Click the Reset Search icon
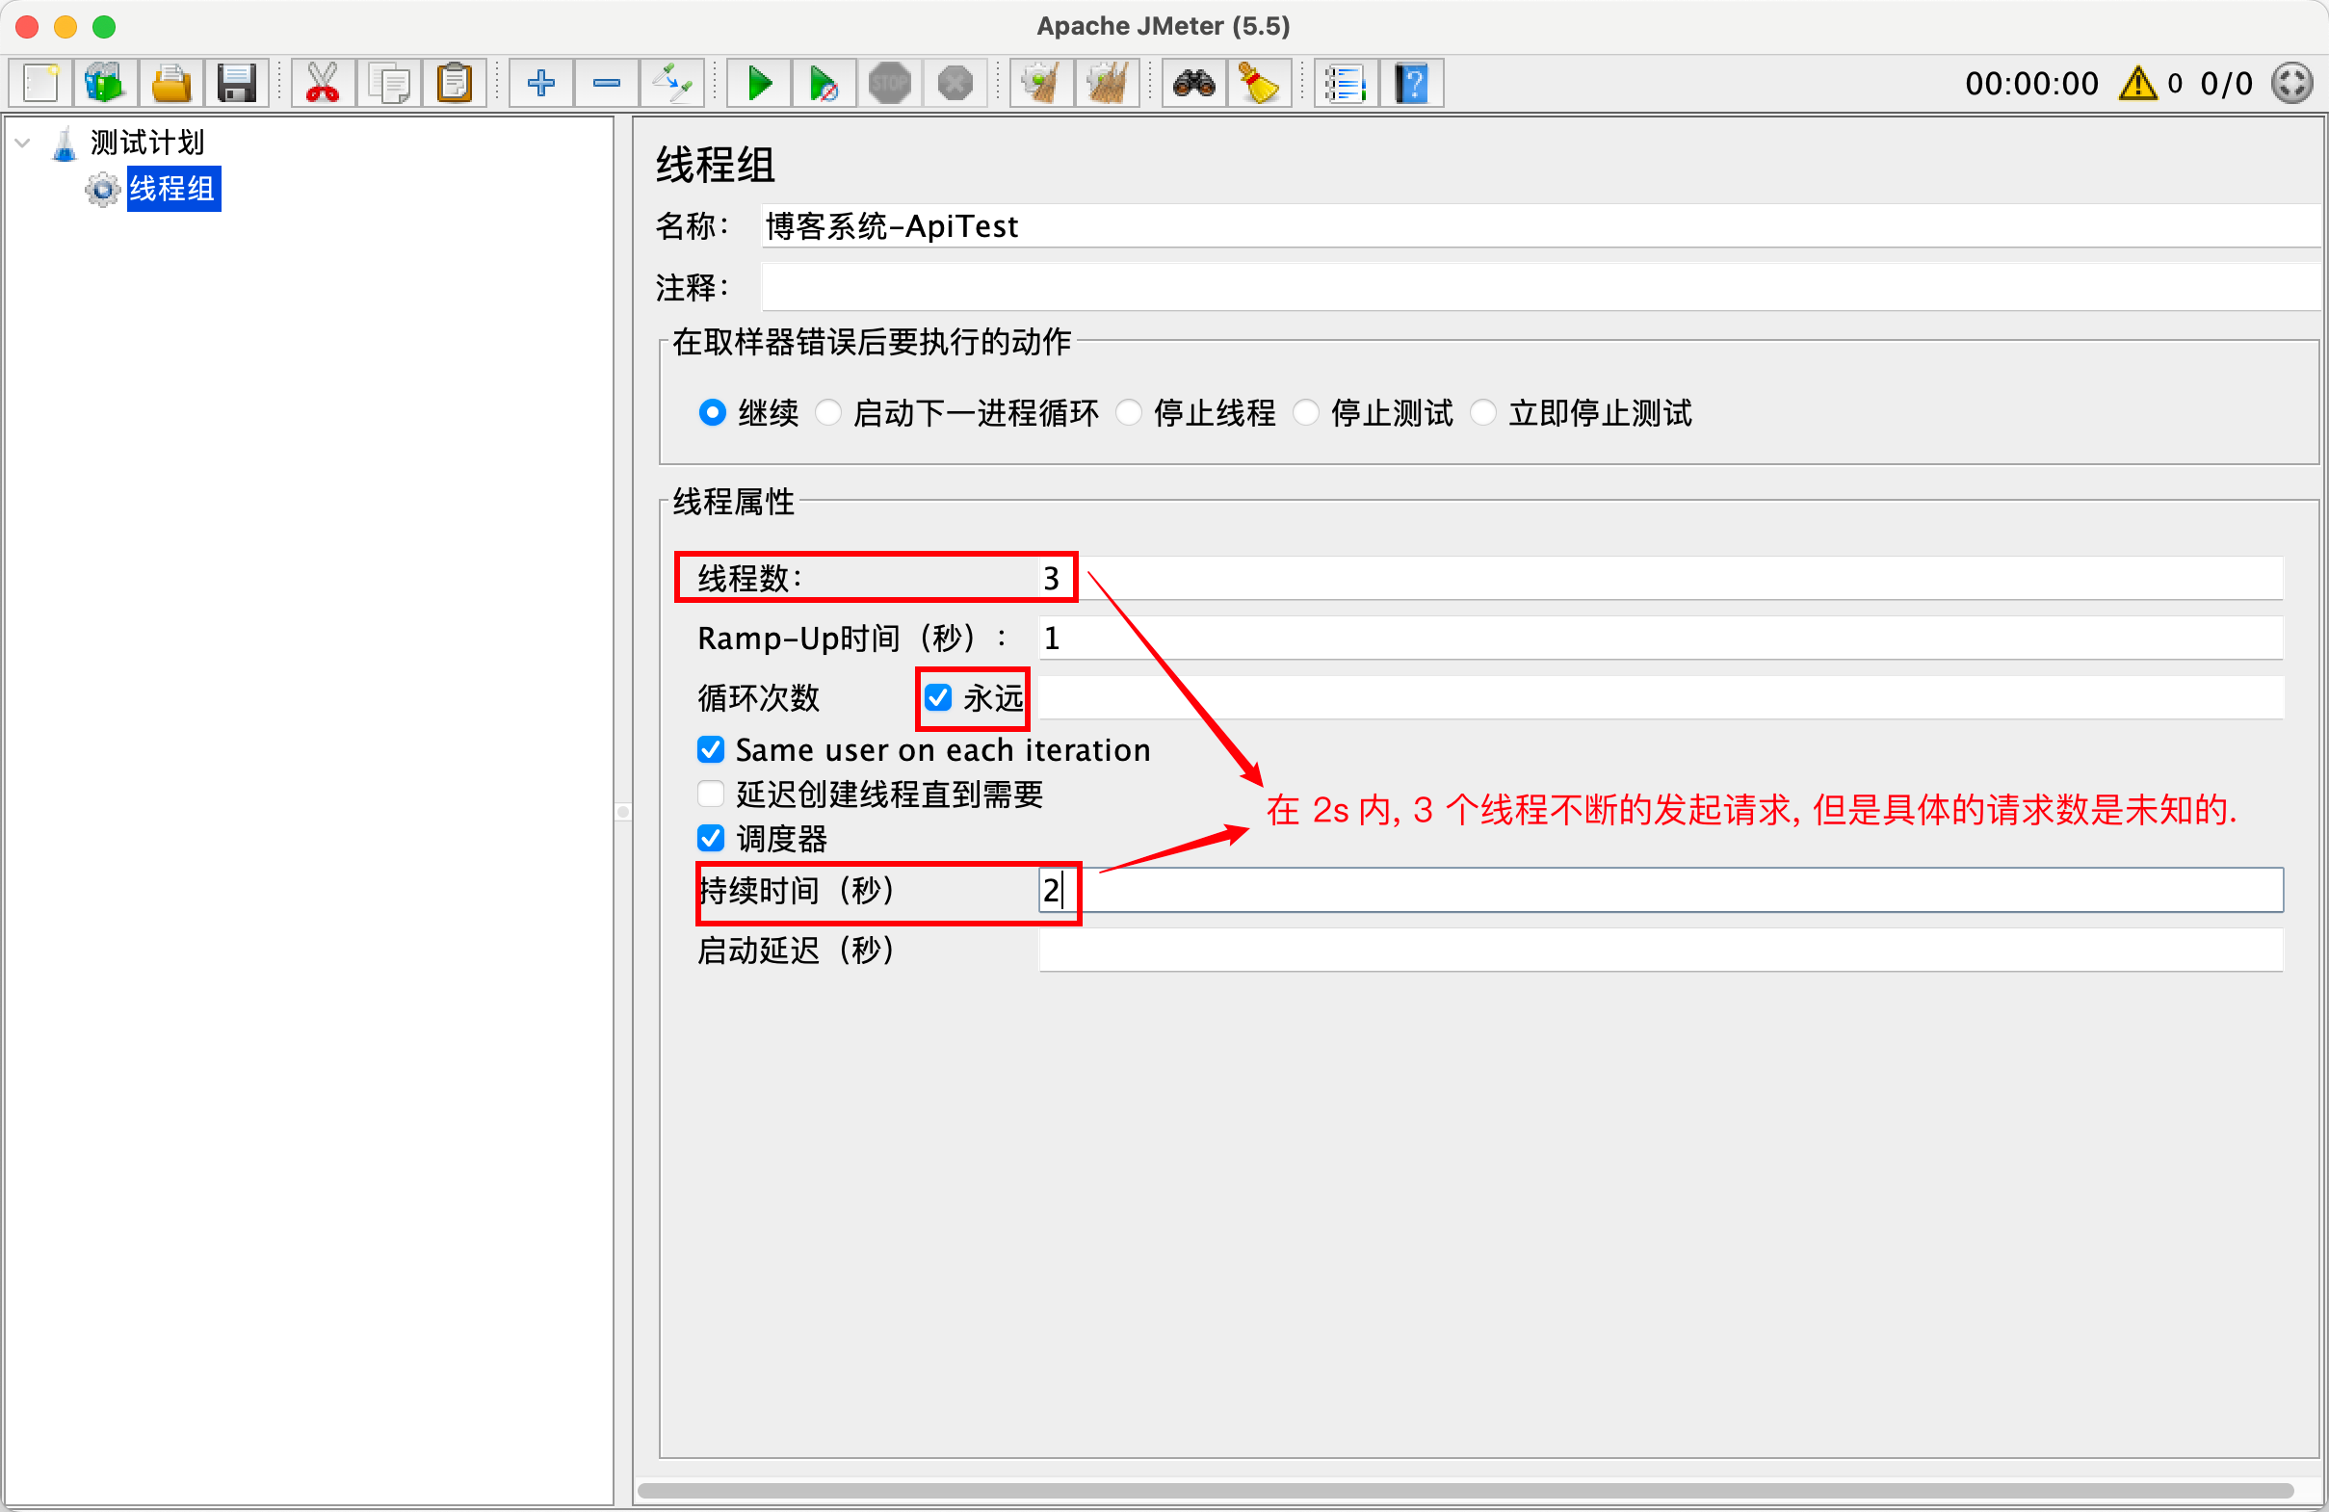 1260,83
